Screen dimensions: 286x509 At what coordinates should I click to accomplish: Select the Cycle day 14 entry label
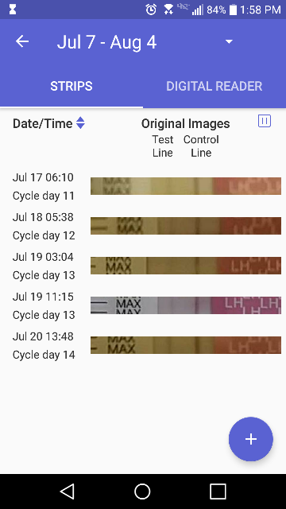pyautogui.click(x=44, y=355)
